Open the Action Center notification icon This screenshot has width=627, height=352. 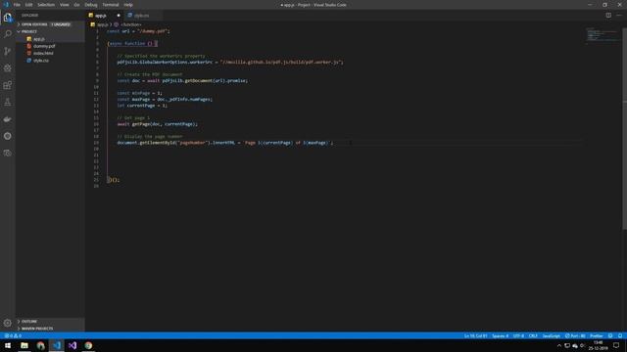click(x=616, y=345)
